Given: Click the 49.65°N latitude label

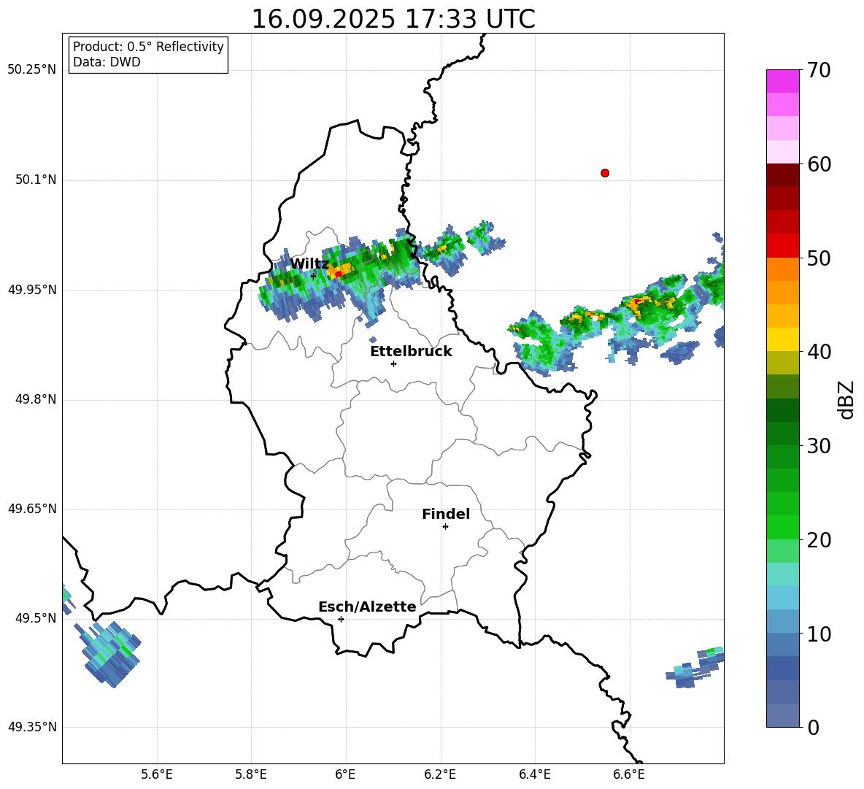Looking at the screenshot, I should pos(32,509).
